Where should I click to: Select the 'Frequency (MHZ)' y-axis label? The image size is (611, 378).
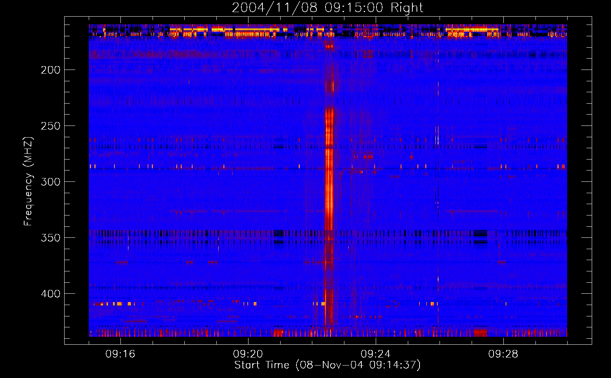(28, 181)
